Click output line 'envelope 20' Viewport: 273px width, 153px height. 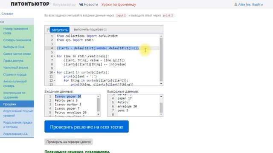click(x=127, y=106)
